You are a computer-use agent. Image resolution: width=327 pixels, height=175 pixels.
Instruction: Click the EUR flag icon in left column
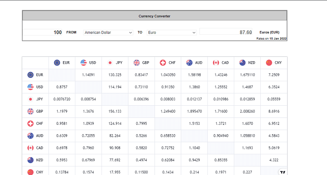(30, 75)
